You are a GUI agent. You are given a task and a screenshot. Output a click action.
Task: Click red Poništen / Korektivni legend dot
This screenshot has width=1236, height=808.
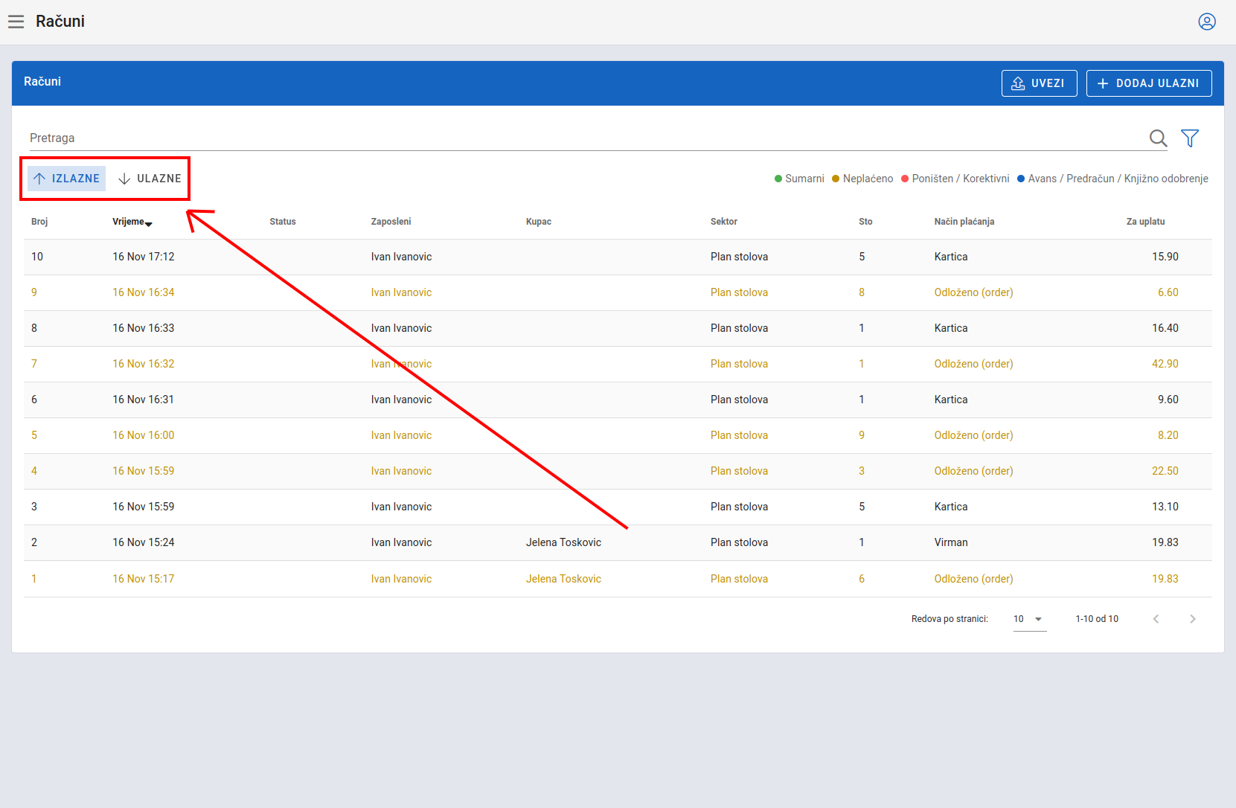[905, 179]
